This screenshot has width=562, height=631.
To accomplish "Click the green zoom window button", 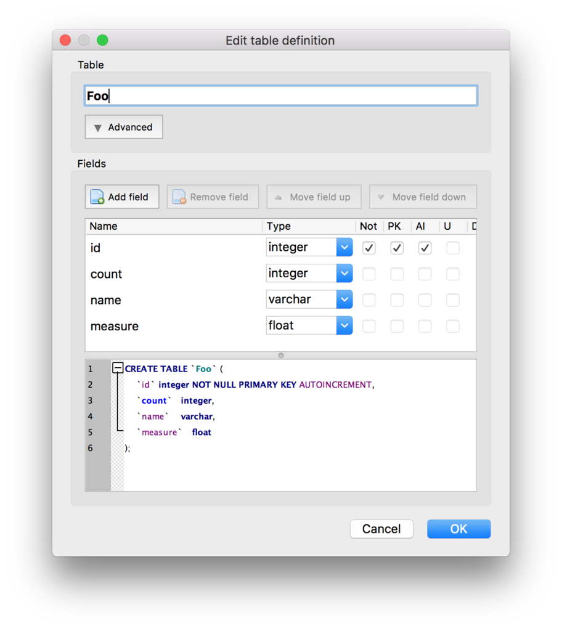I will (103, 40).
